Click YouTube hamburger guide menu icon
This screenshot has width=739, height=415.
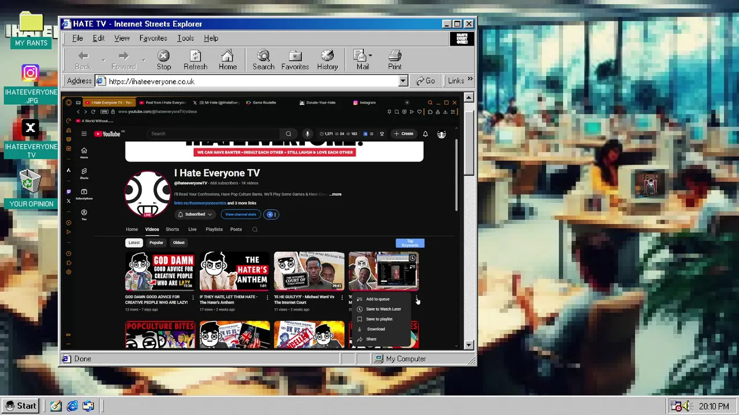84,134
